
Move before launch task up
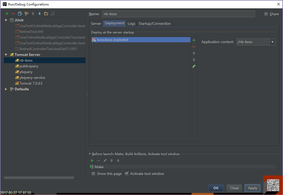[x=111, y=160]
